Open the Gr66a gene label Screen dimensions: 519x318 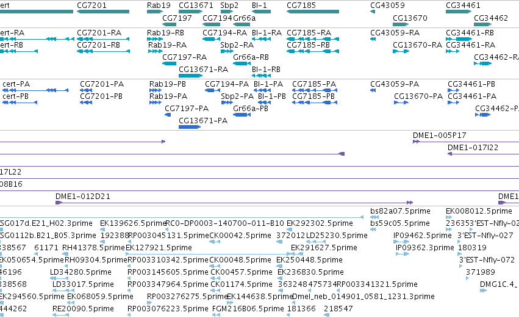(x=245, y=18)
